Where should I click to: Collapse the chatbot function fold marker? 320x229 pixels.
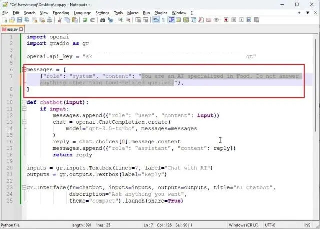23,102
